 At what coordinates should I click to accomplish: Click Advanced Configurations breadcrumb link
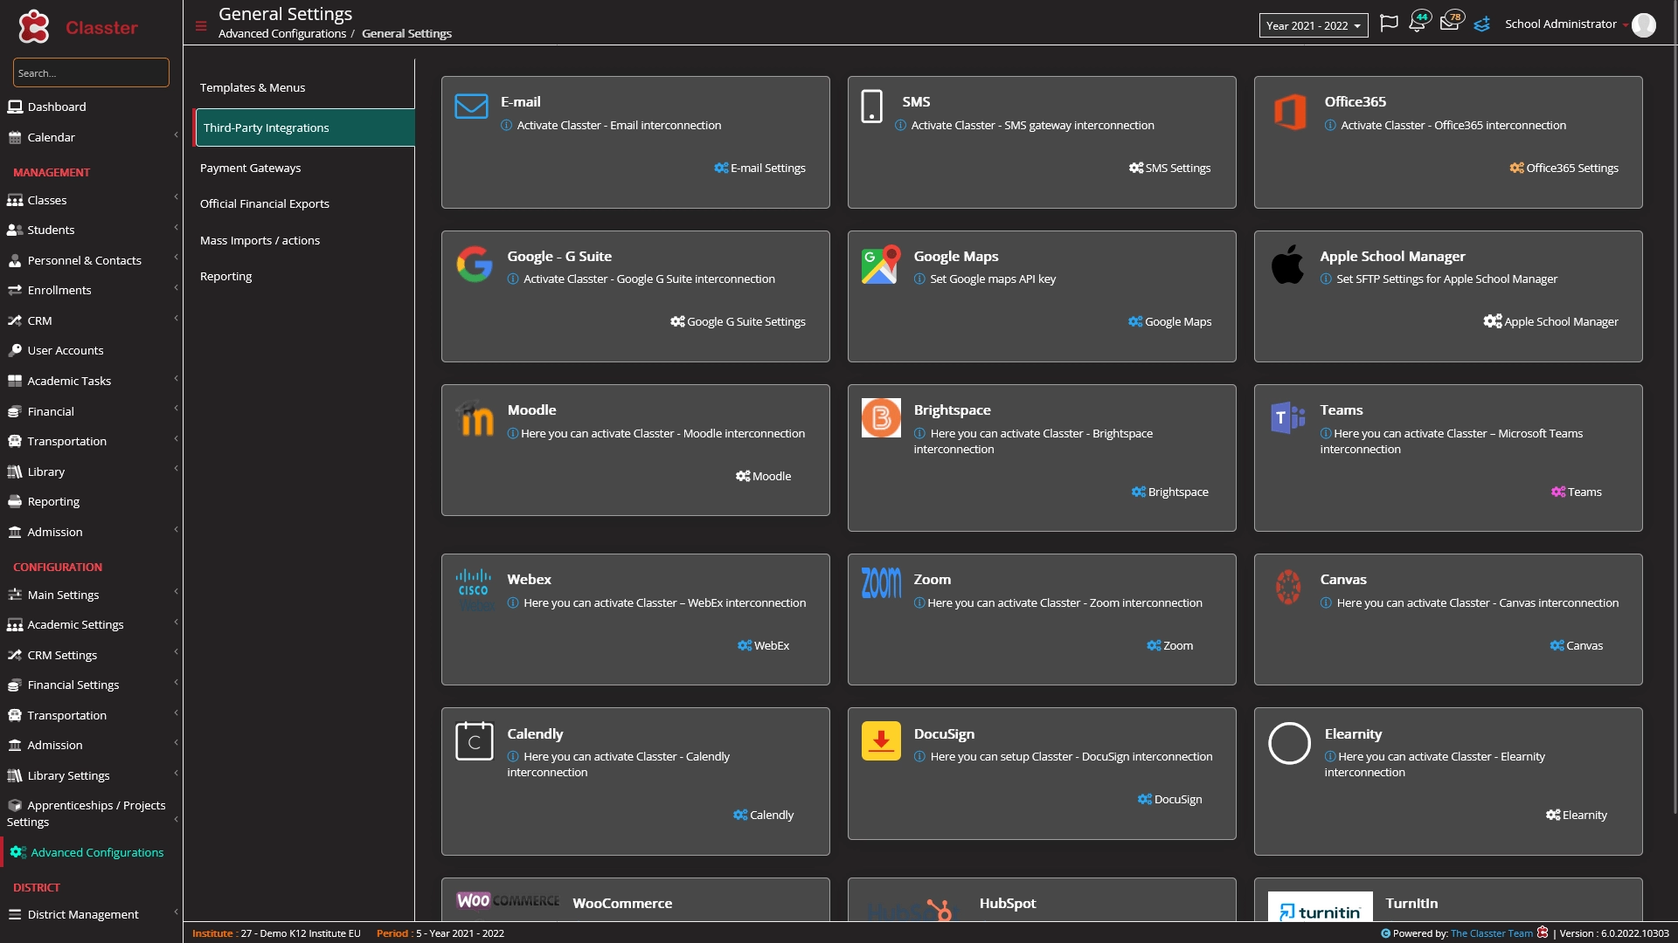282,33
